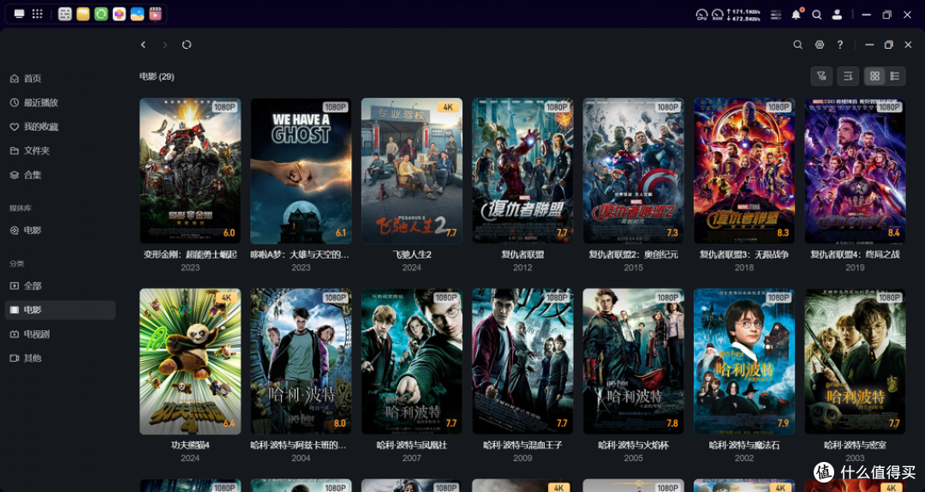Image resolution: width=925 pixels, height=492 pixels.
Task: Switch to list view
Action: pos(895,75)
